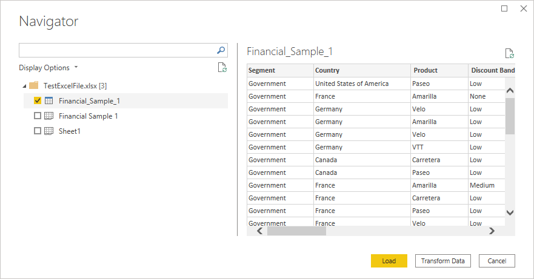Click the preview refresh icon above table
Viewport: 534px width, 279px height.
[x=510, y=53]
